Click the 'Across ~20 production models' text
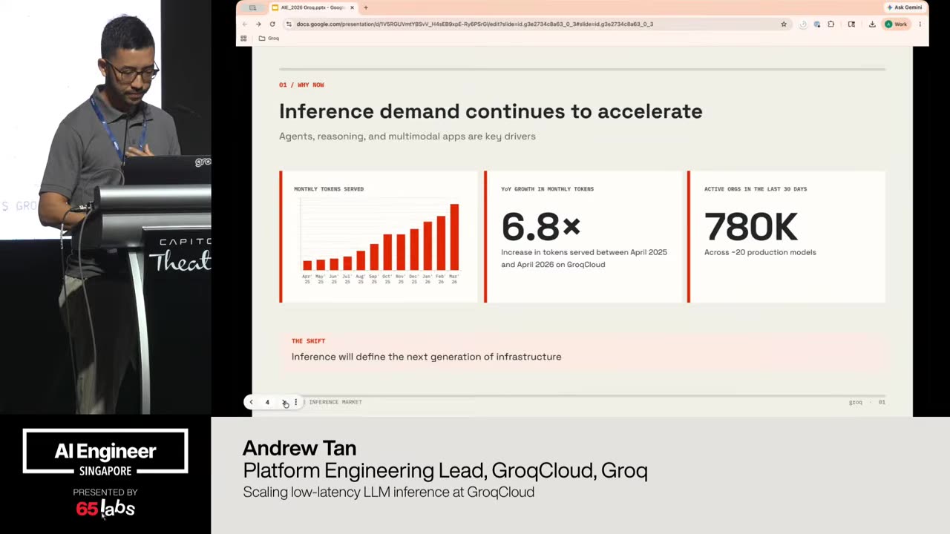Viewport: 950px width, 534px height. 760,252
